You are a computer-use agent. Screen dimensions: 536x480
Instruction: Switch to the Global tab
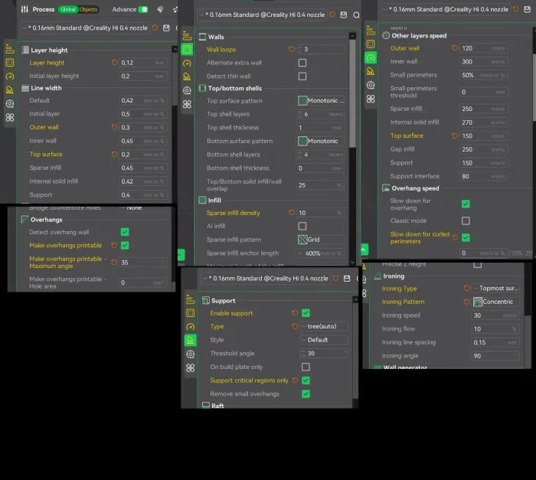click(68, 9)
